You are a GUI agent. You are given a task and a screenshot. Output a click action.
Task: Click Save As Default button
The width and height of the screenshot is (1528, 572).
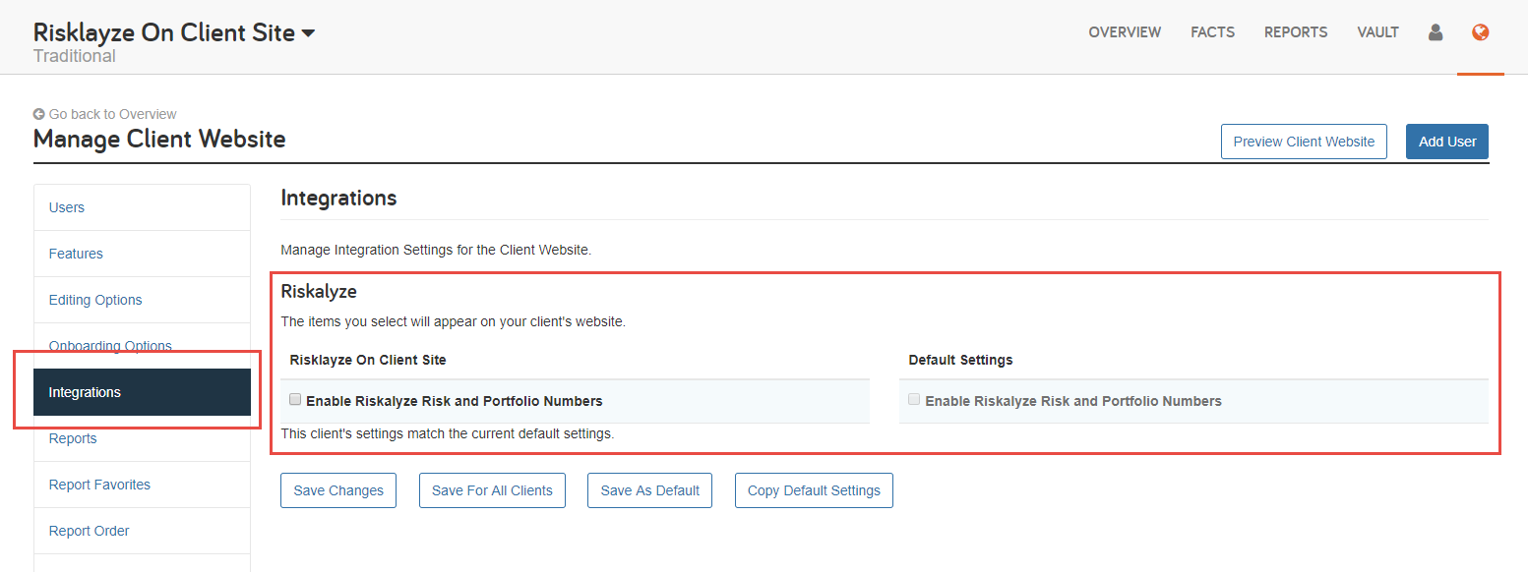point(650,490)
